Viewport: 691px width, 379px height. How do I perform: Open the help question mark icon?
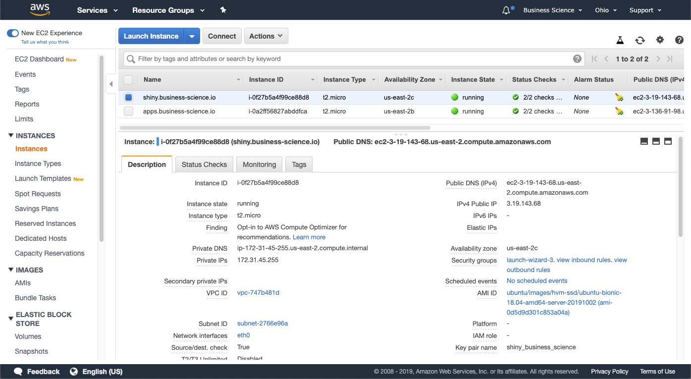[679, 40]
